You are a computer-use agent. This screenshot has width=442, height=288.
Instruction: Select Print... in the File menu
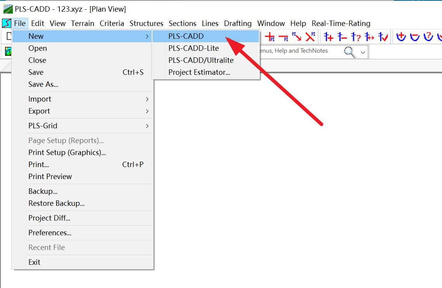(82, 165)
